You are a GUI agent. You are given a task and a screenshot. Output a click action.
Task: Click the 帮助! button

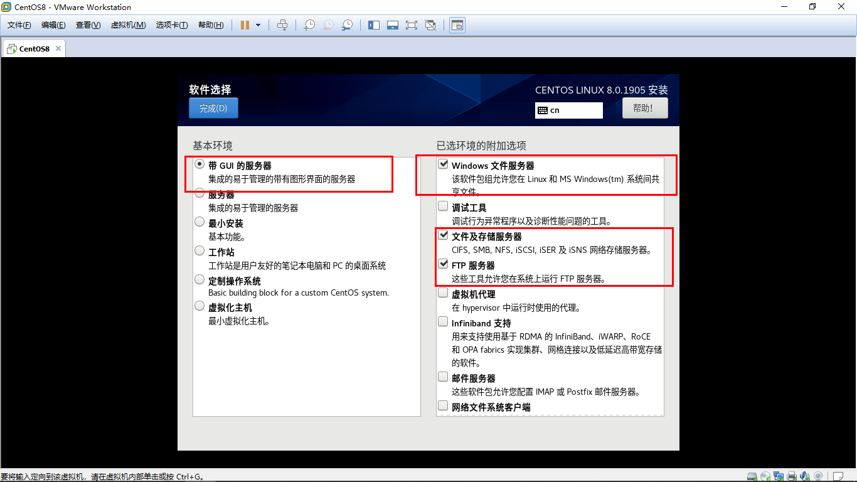pos(645,108)
